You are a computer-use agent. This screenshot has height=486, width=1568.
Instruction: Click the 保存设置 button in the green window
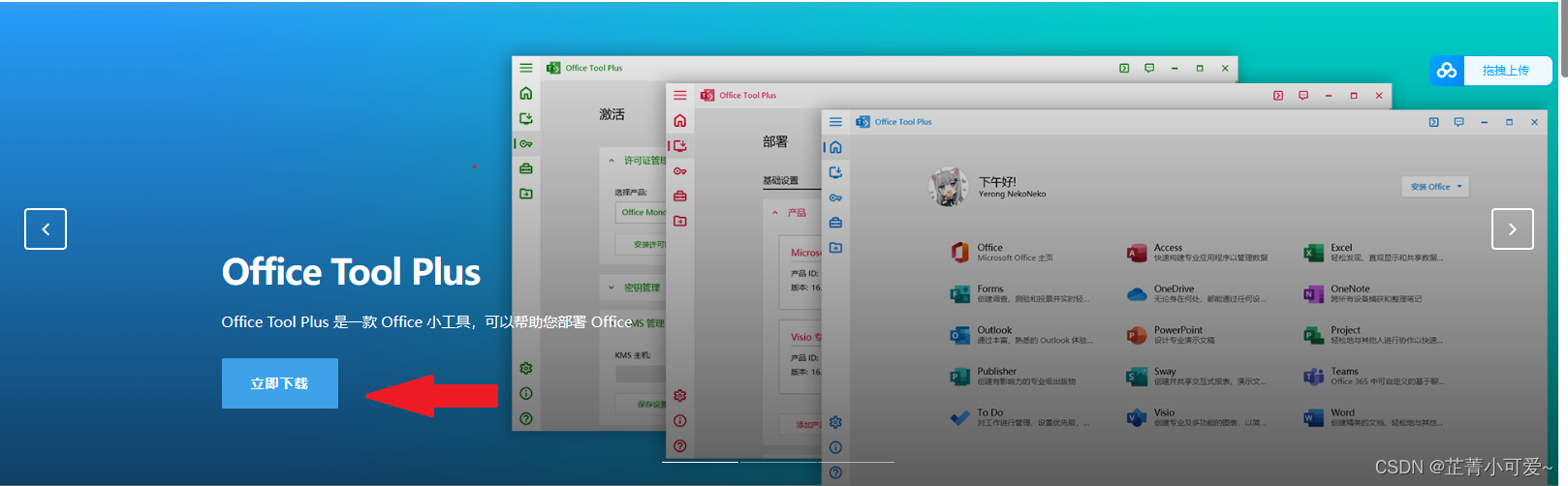pyautogui.click(x=641, y=404)
